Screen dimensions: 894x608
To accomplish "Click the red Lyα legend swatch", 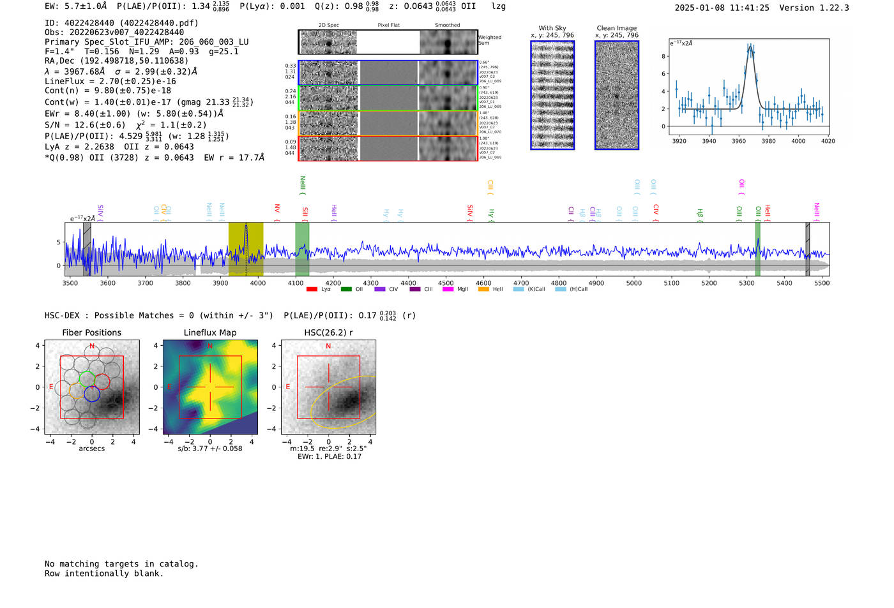I will coord(312,289).
